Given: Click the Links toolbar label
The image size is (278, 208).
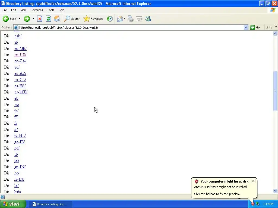Looking at the screenshot, I should pyautogui.click(x=269, y=27).
